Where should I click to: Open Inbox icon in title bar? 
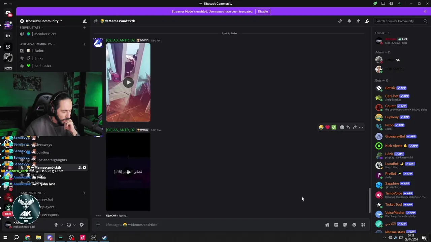[383, 3]
